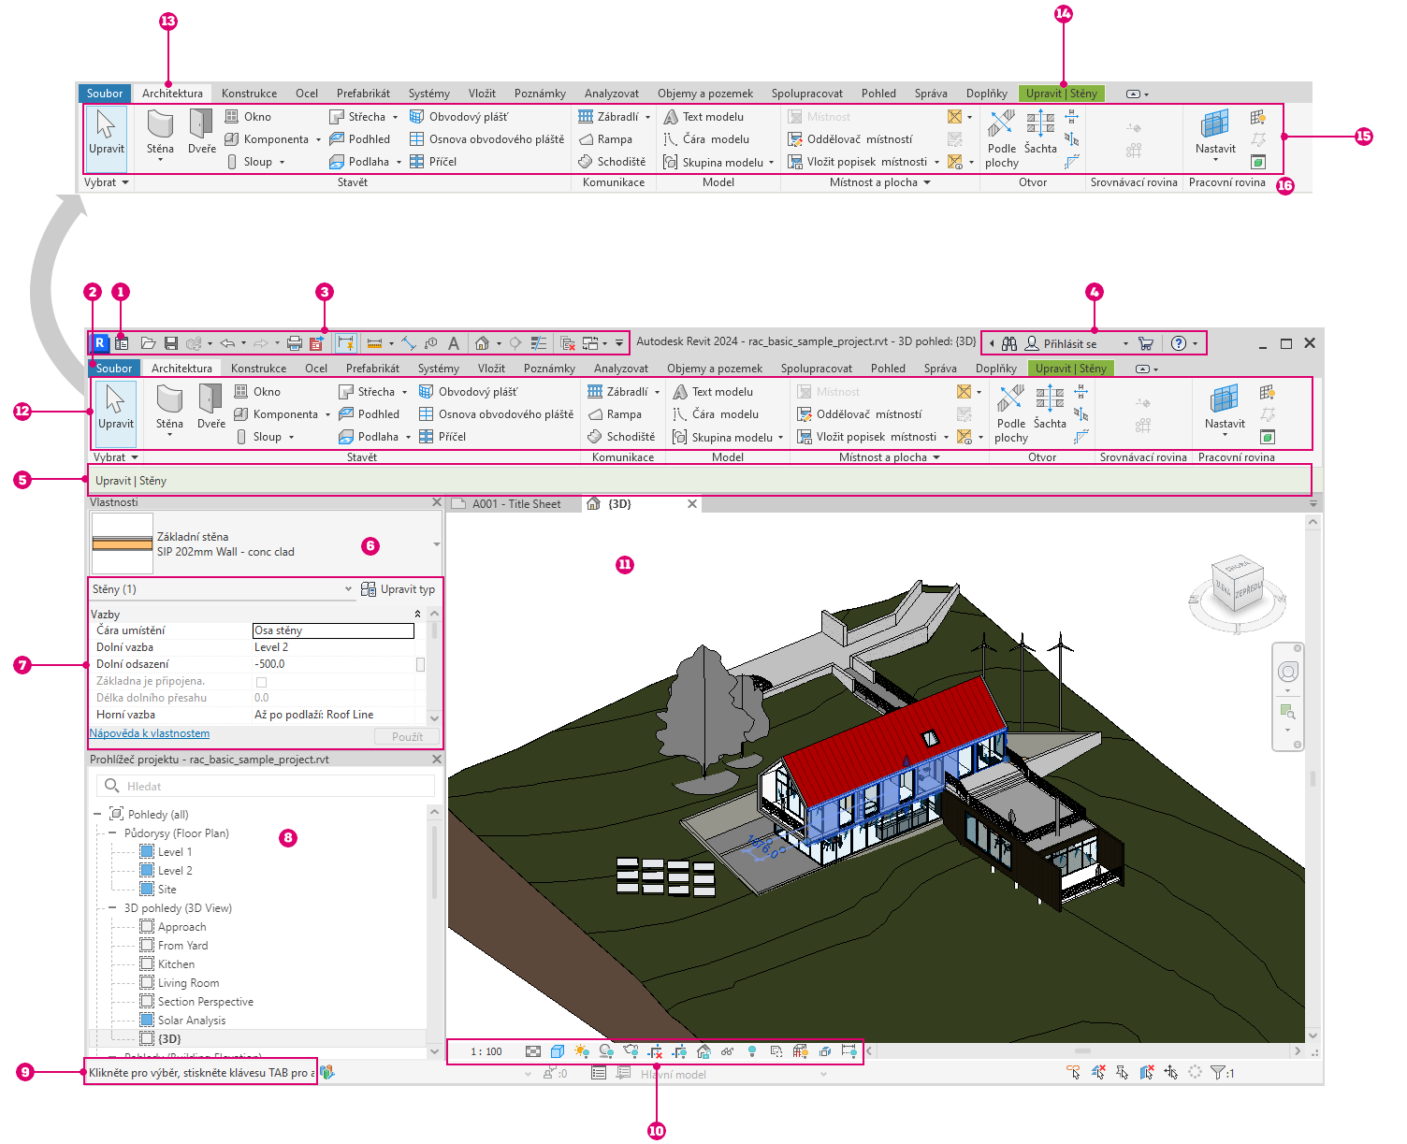Change Visual Style with the blue cube icon
Image resolution: width=1407 pixels, height=1144 pixels.
[x=558, y=1051]
